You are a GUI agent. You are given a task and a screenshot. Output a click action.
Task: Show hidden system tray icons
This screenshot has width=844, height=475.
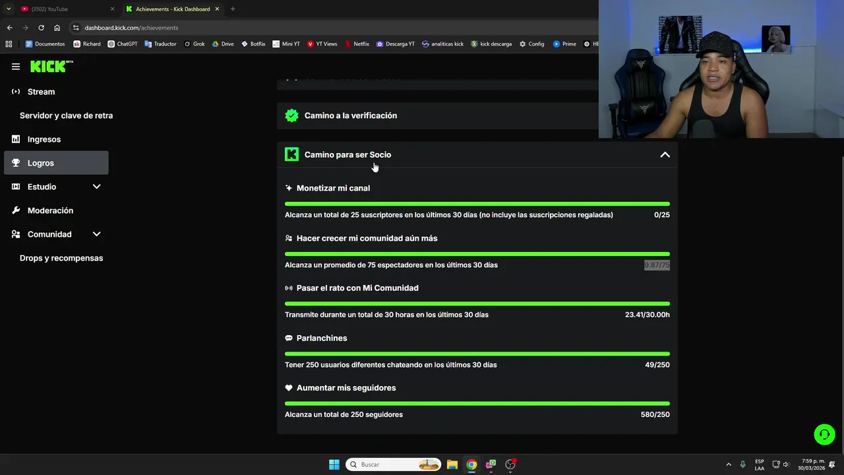729,464
